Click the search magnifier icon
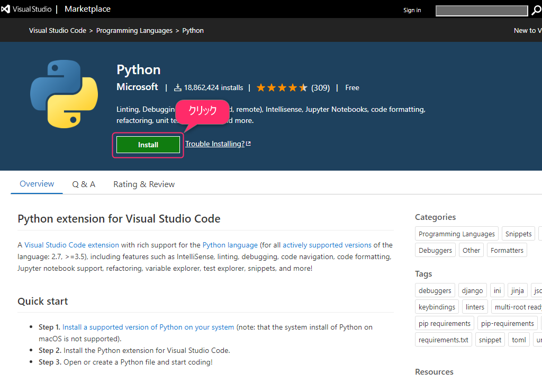542x381 pixels. coord(536,11)
